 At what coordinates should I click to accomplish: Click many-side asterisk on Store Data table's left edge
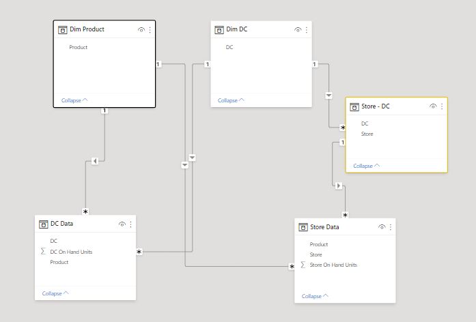(x=292, y=267)
